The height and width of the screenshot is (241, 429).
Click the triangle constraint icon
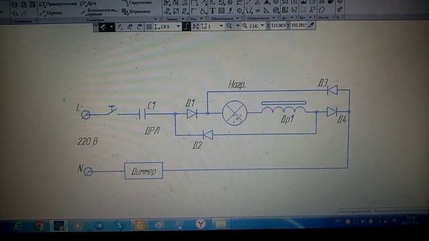(x=267, y=11)
